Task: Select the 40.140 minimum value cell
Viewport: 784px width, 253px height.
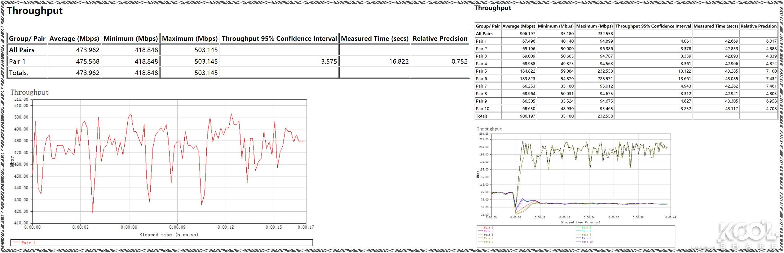Action: tap(556, 41)
